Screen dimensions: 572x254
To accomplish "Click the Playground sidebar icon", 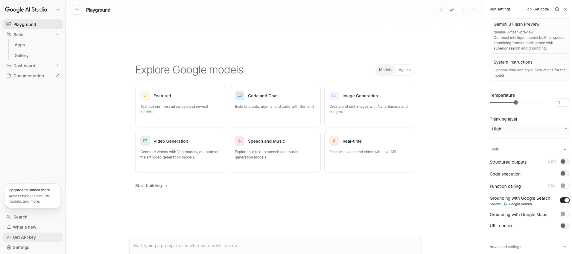I will point(9,24).
